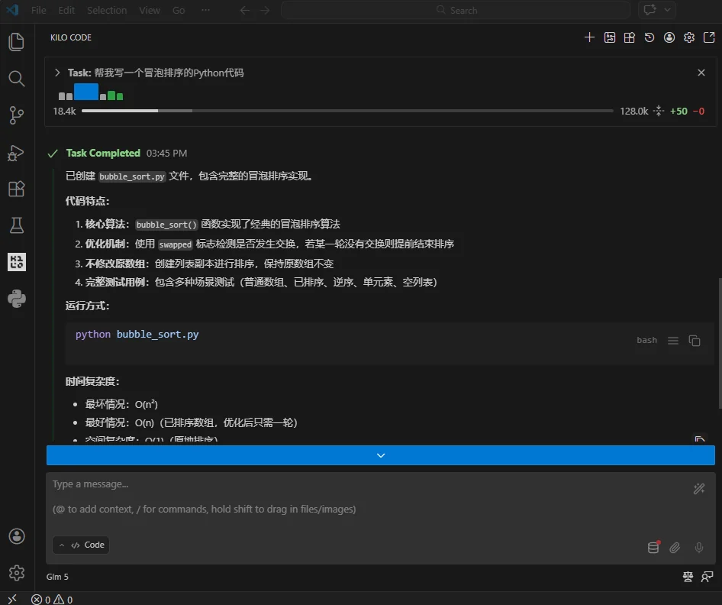The image size is (722, 605).
Task: Open the File menu
Action: (39, 10)
